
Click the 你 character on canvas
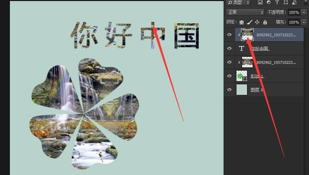coord(84,35)
